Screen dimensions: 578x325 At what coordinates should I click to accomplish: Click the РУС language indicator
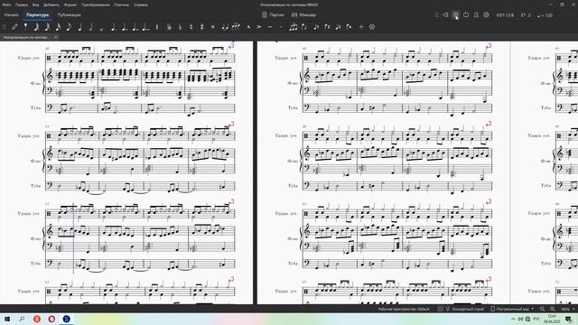tap(536, 319)
